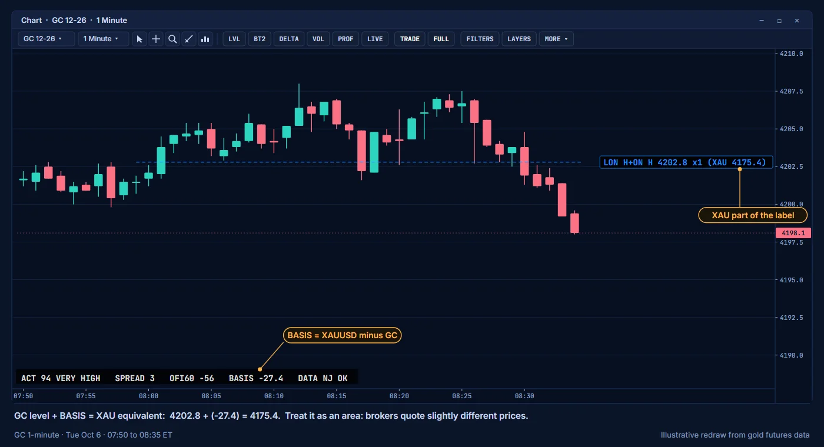Open the bar chart style icon
The height and width of the screenshot is (447, 824).
(205, 39)
